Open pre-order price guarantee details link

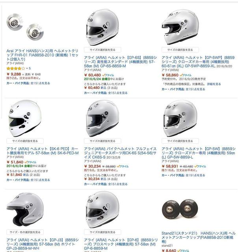pos(214,84)
